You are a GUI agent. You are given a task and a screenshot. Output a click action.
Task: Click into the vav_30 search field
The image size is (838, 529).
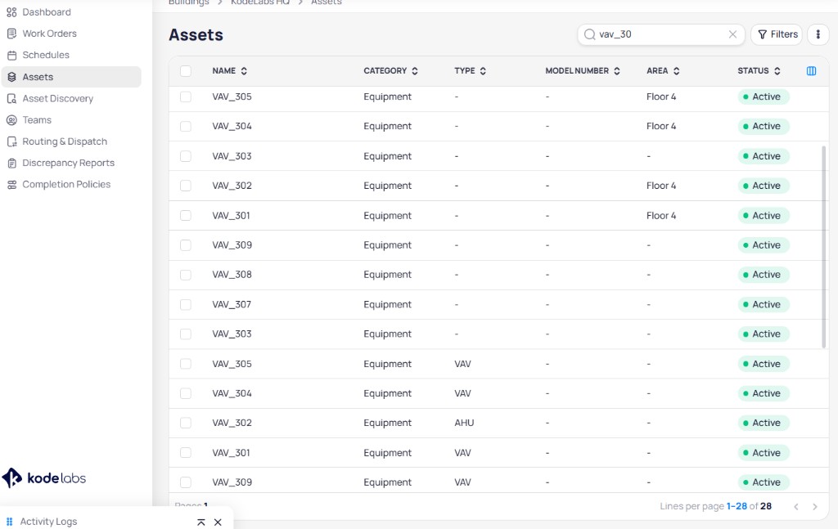coord(660,34)
